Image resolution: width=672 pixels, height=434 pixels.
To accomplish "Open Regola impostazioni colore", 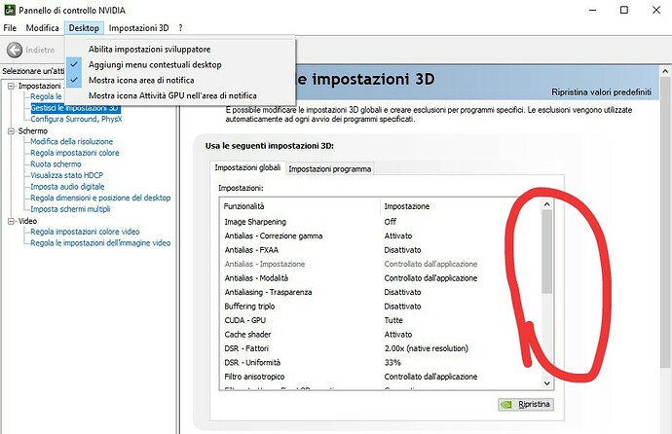I will point(75,153).
